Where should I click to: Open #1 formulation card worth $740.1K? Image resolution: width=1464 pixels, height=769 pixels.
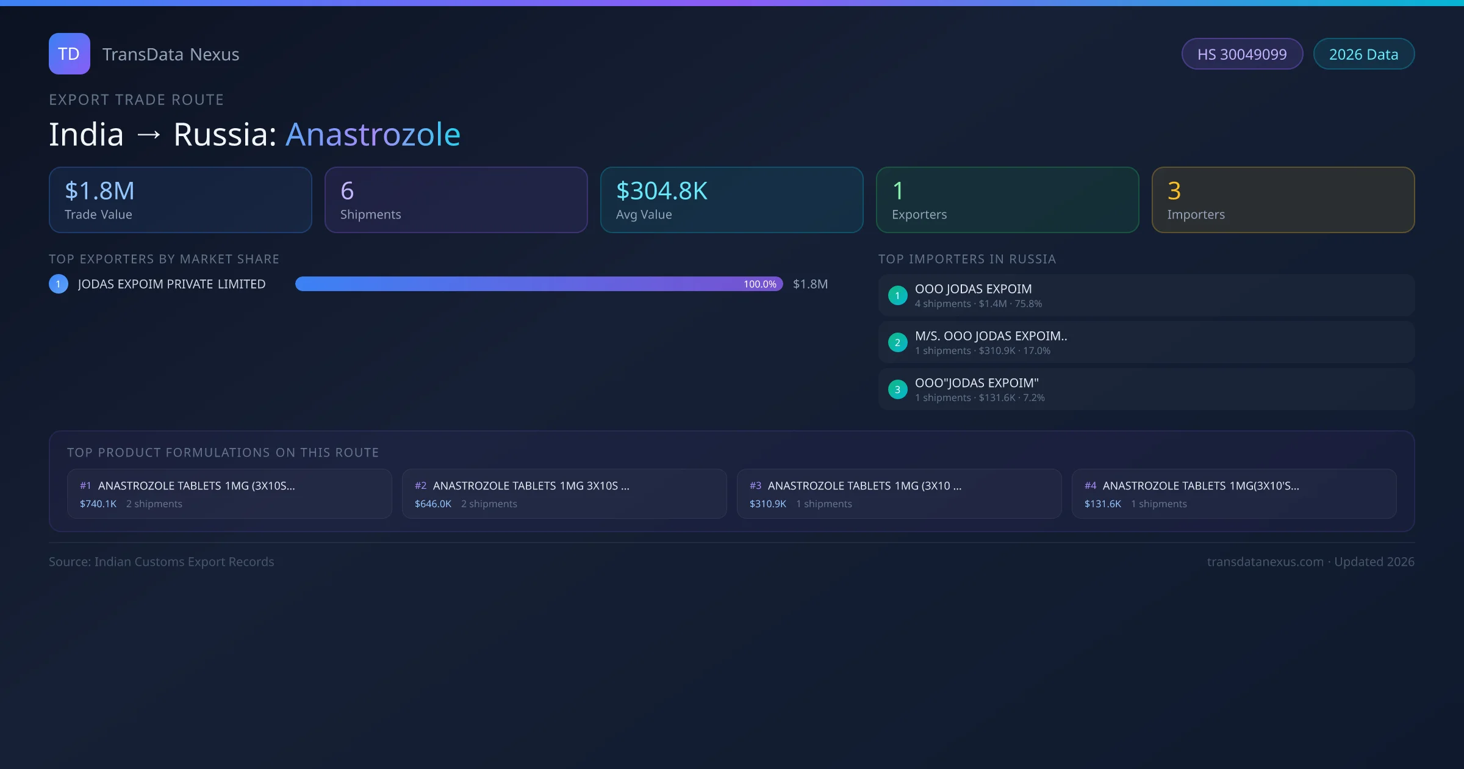point(229,494)
